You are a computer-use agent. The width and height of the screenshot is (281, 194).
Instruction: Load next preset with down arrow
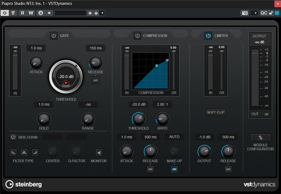pos(96,13)
